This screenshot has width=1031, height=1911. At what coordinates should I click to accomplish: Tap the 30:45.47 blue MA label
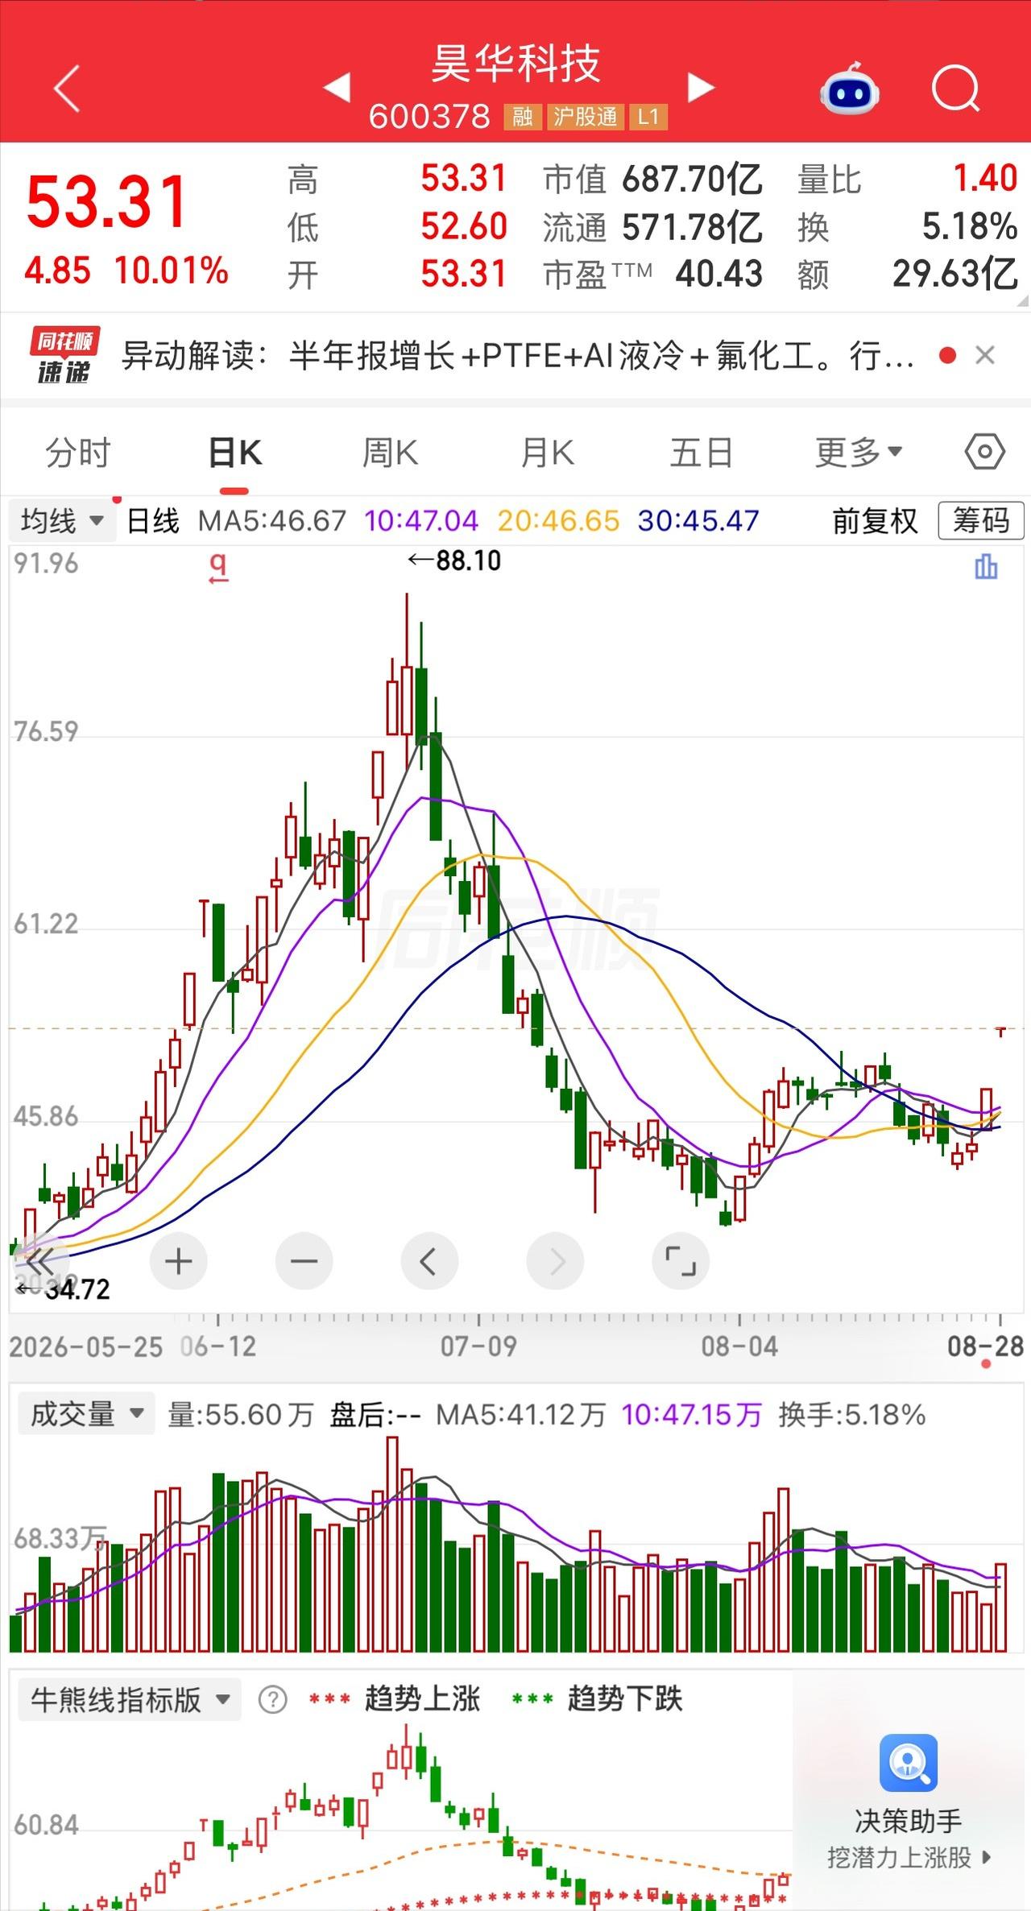pos(698,521)
